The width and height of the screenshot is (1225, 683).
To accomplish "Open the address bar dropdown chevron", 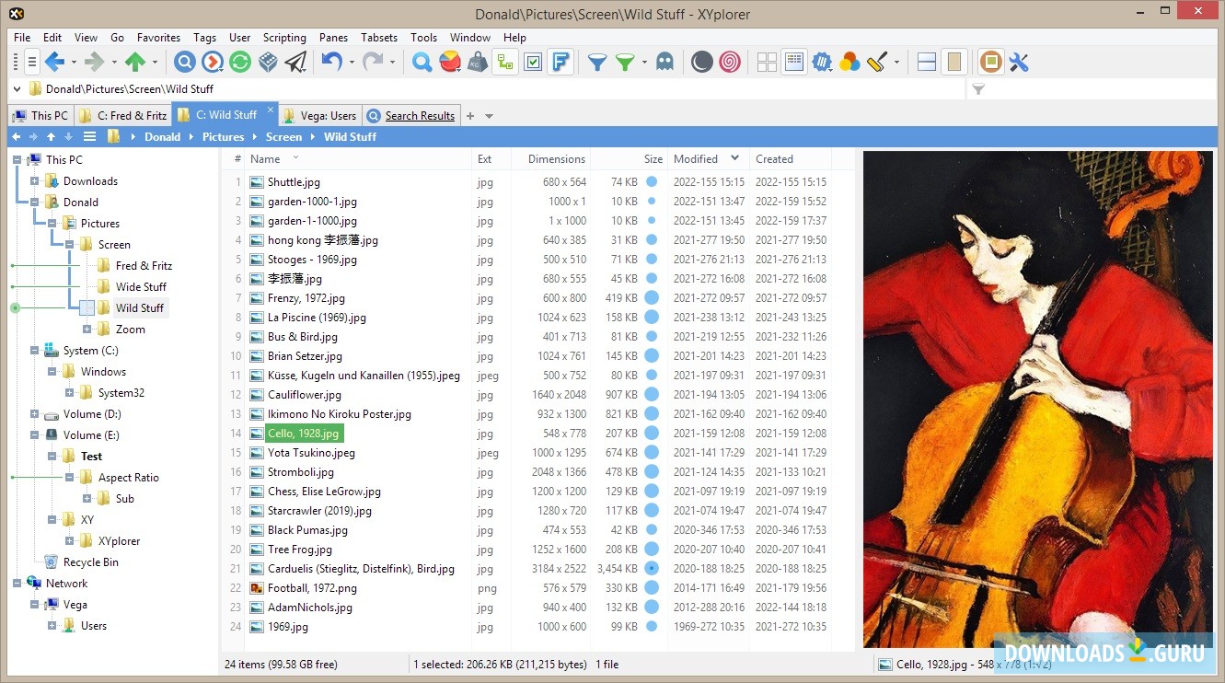I will tap(17, 89).
